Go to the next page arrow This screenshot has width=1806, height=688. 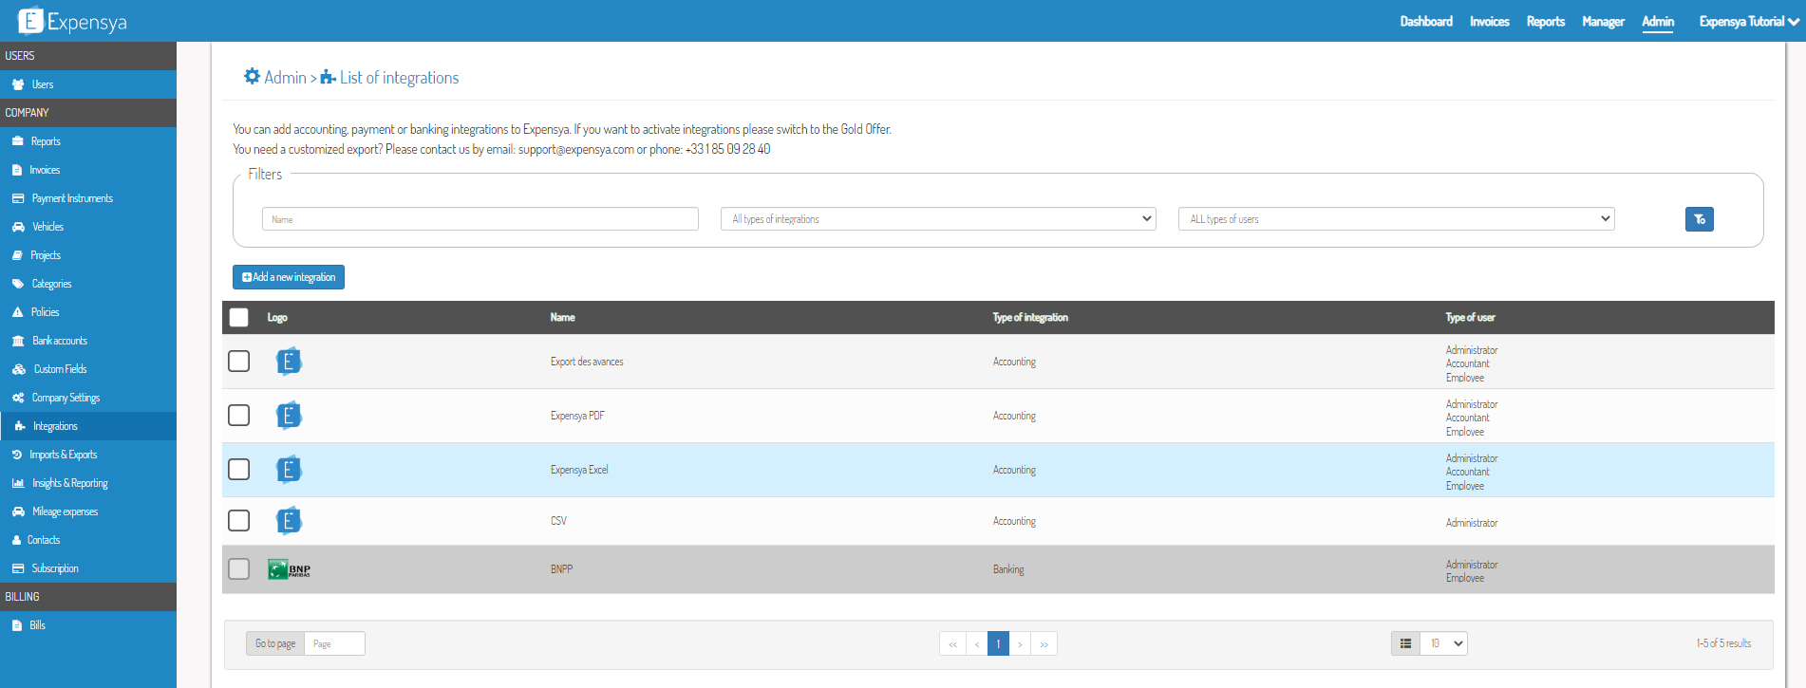[x=1021, y=643]
